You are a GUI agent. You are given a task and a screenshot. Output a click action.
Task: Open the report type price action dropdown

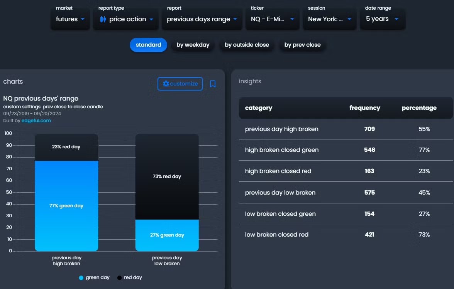pos(126,19)
